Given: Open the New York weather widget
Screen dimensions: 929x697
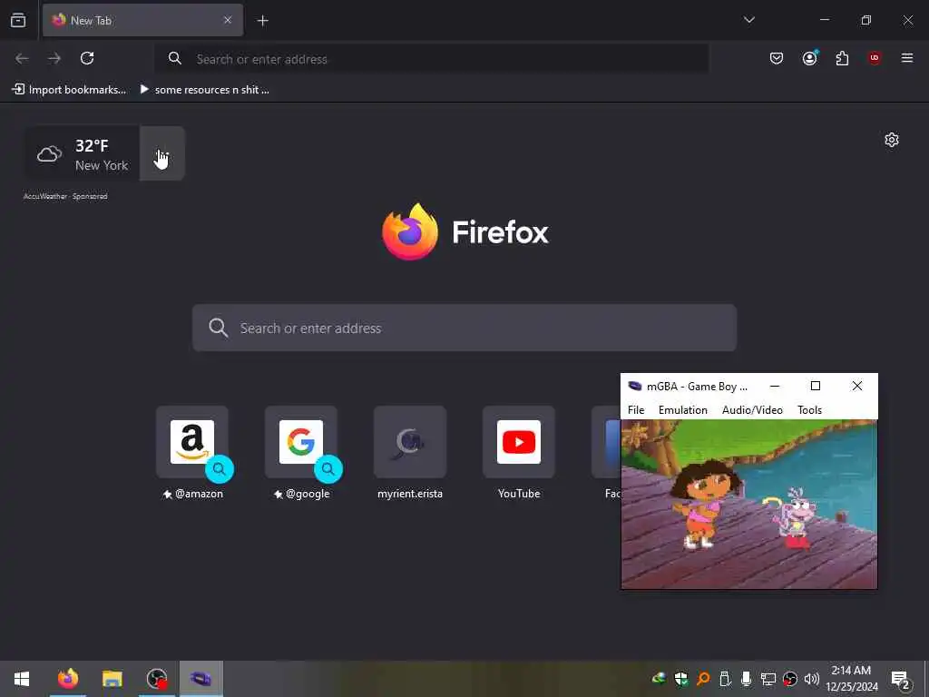Looking at the screenshot, I should pos(83,153).
